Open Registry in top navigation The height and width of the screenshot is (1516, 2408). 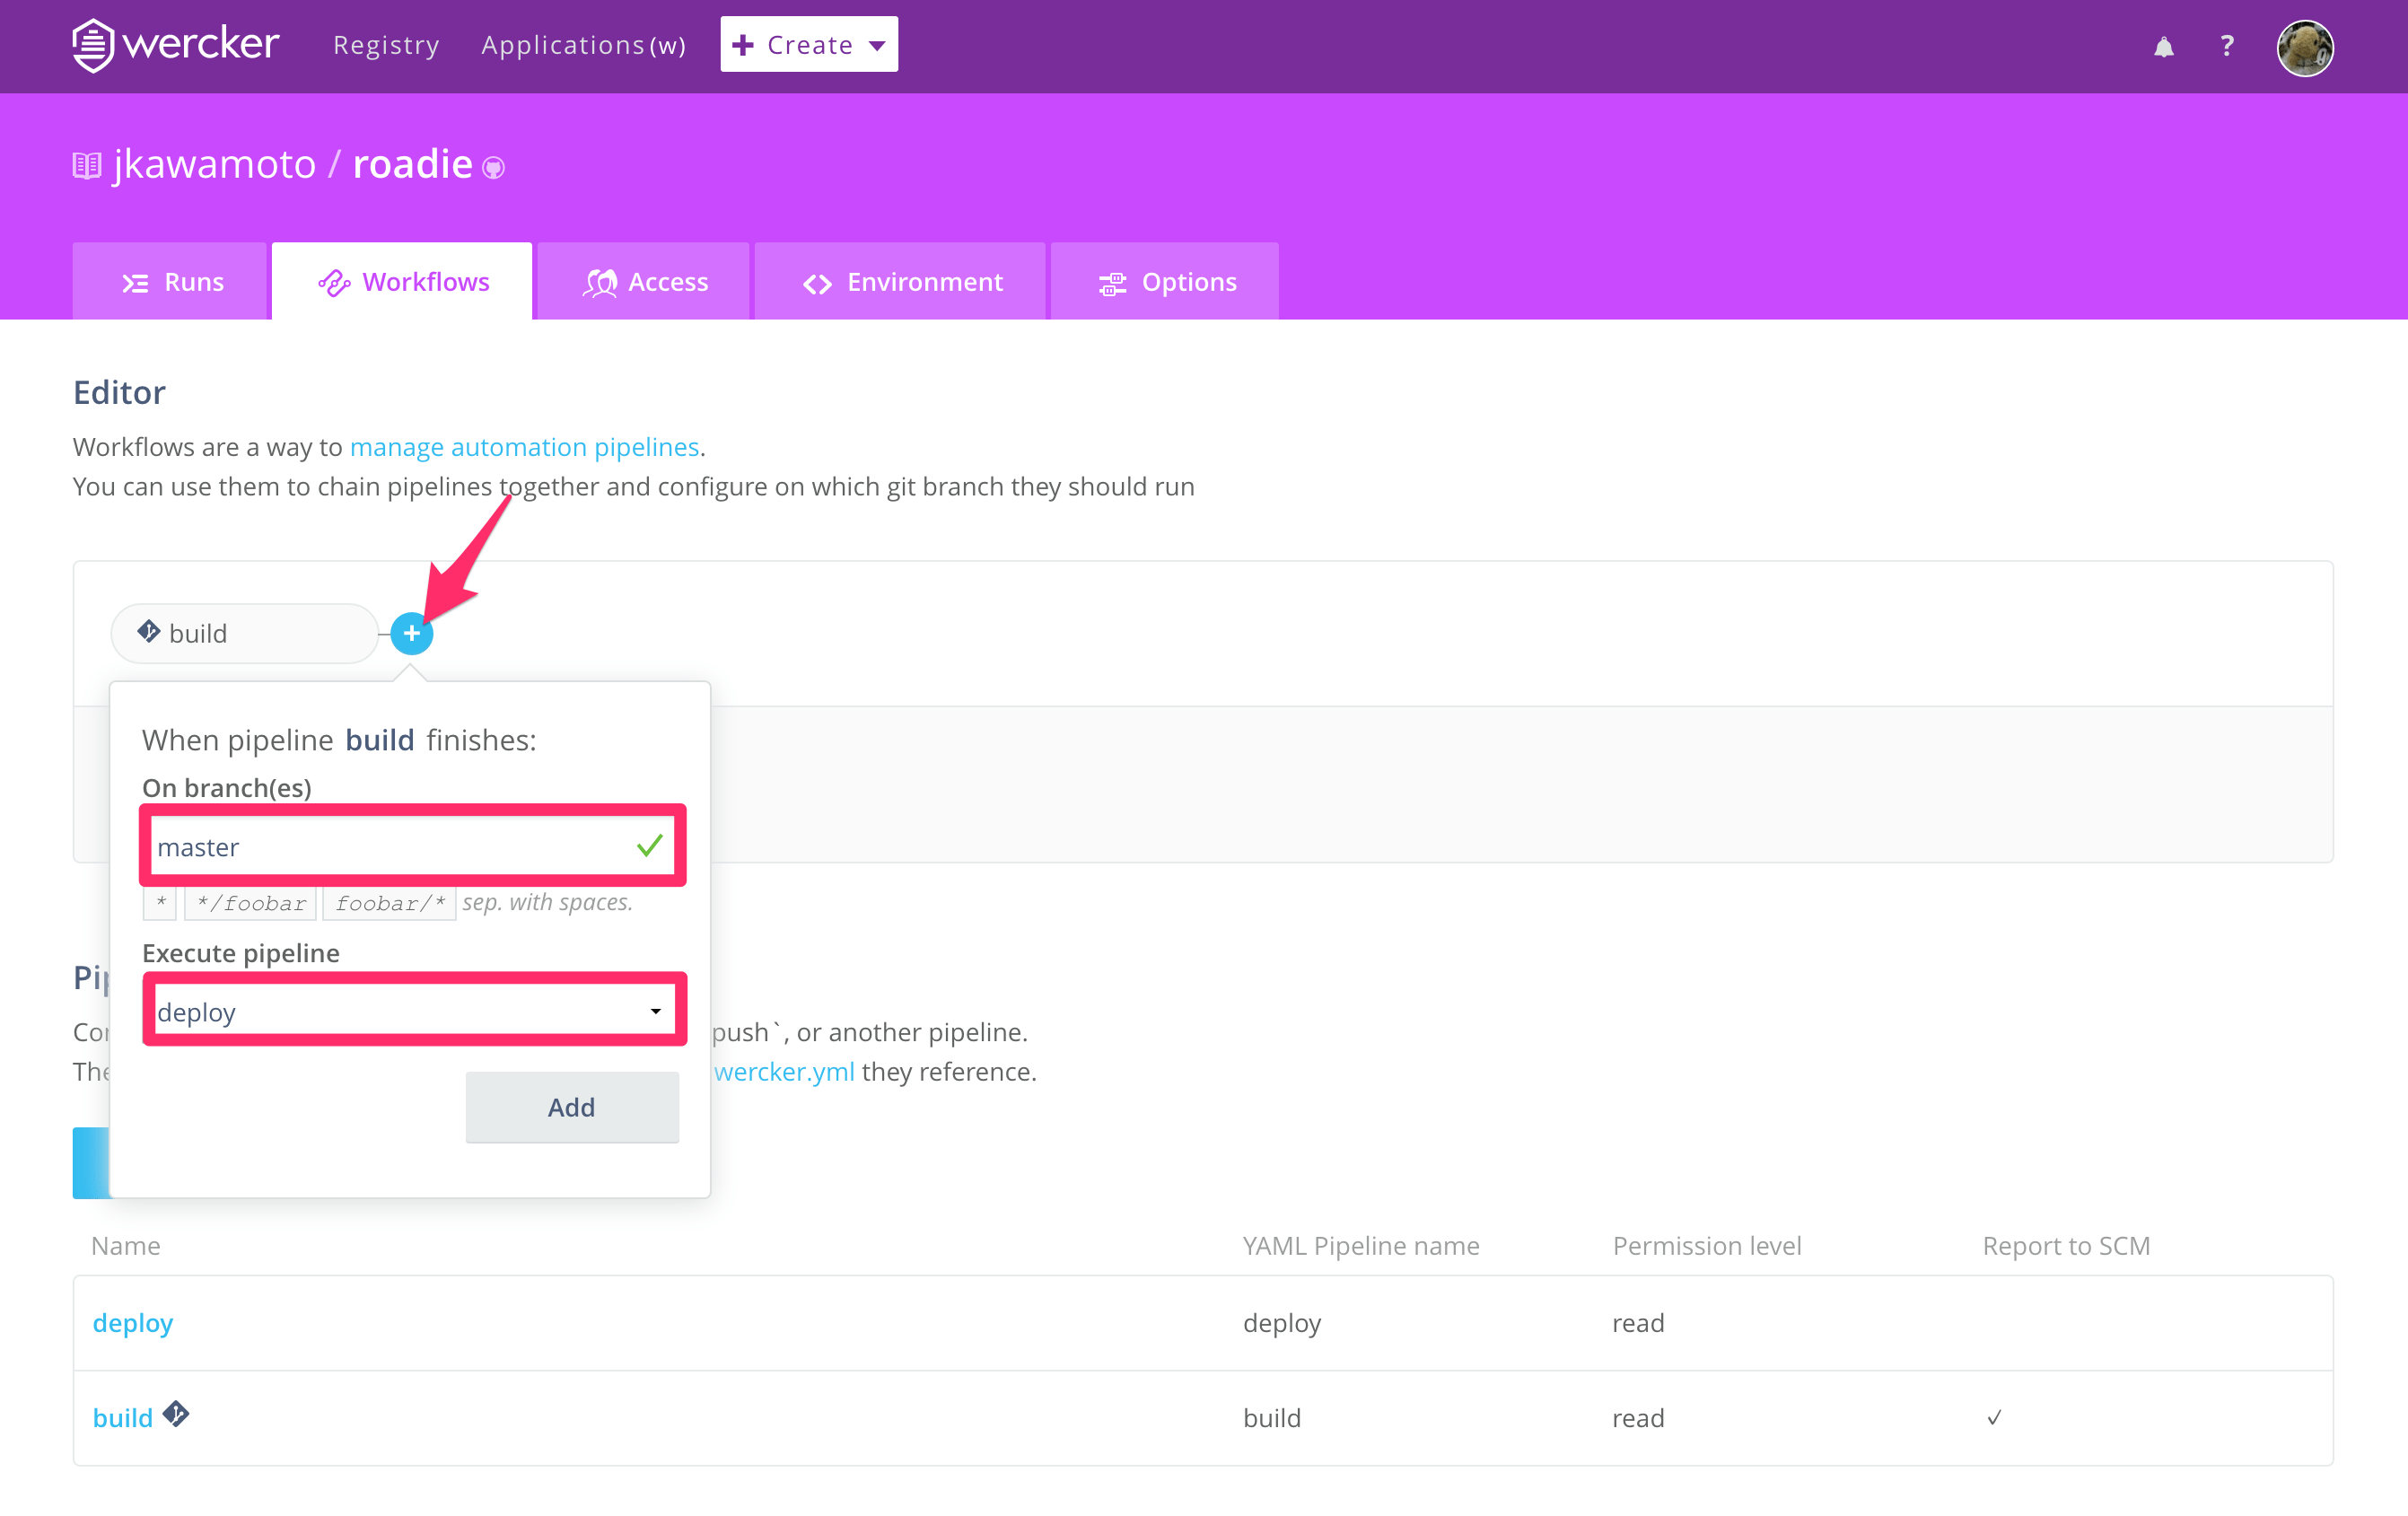386,45
